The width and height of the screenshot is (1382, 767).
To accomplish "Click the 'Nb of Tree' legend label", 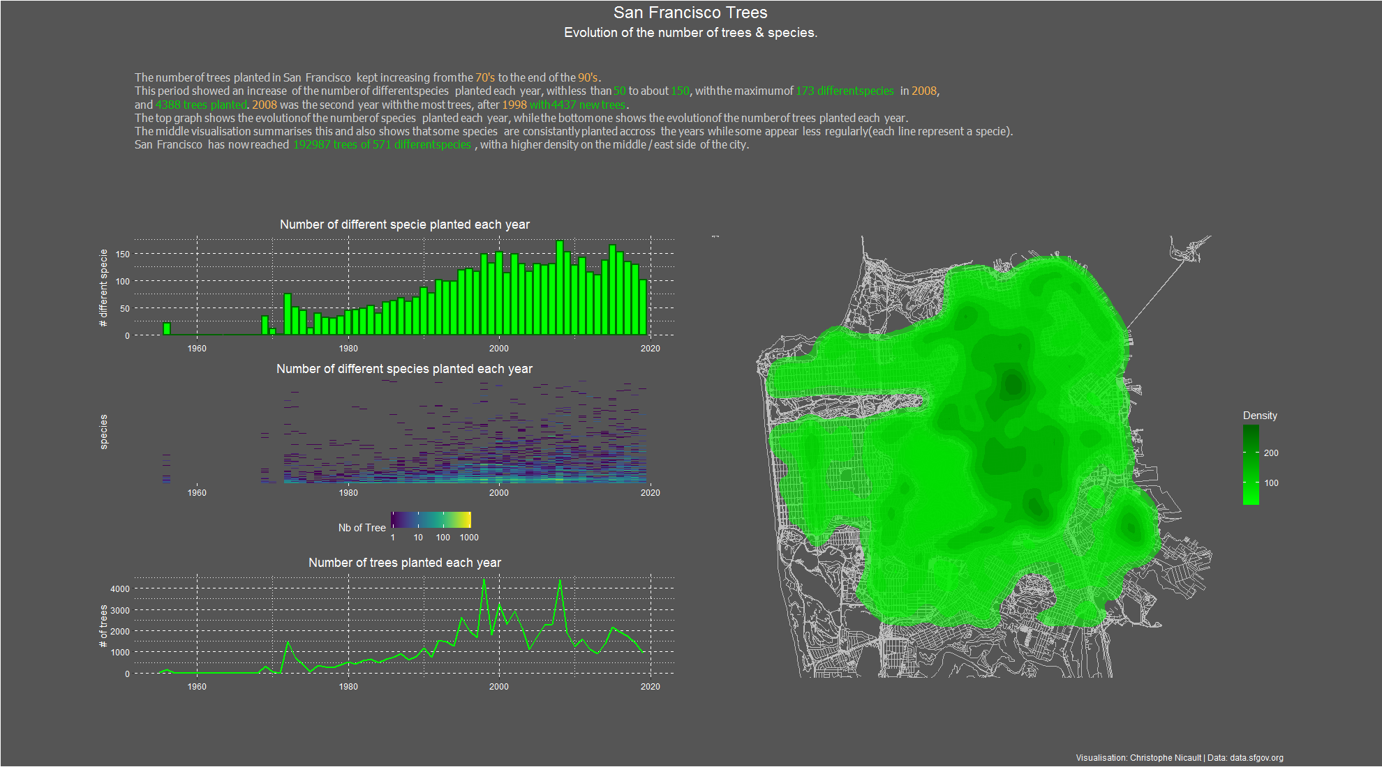I will 362,528.
